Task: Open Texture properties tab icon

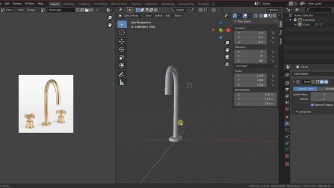Action: [x=287, y=164]
